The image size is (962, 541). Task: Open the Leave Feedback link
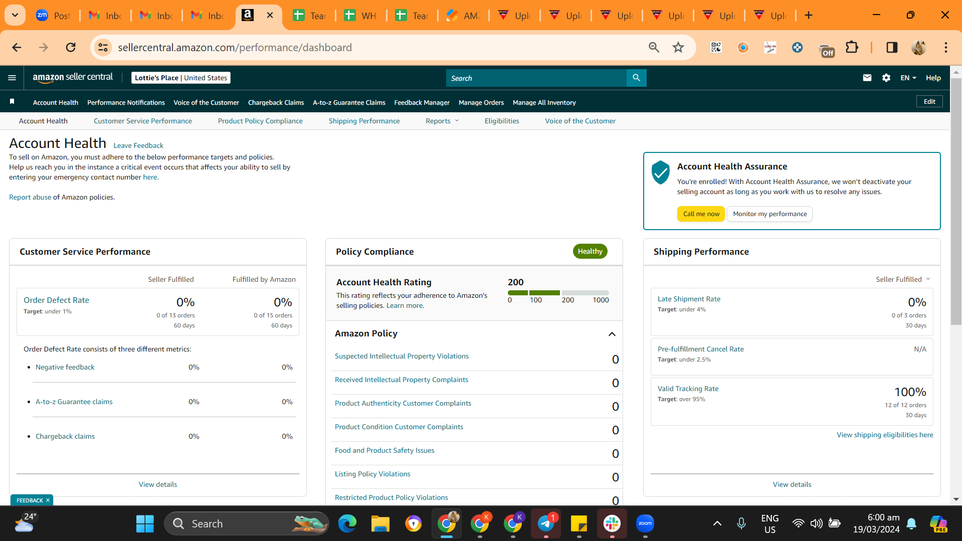(138, 145)
